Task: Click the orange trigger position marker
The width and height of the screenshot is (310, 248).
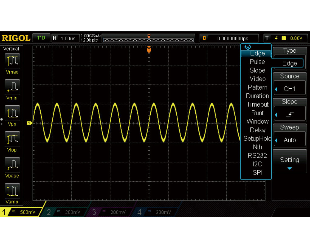Action: pos(149,50)
